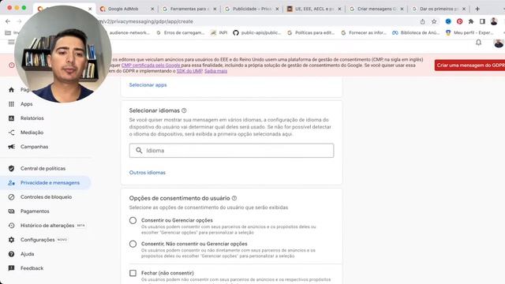Screen dimensions: 505x284
Task: Click the browser share icon
Action: coord(422,21)
